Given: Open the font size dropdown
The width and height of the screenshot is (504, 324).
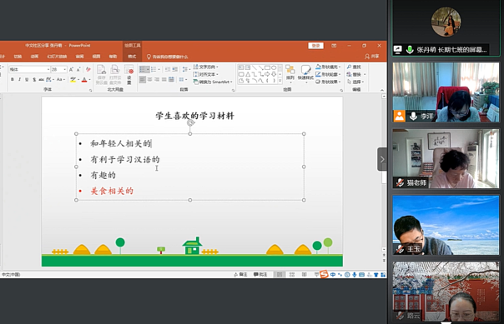Looking at the screenshot, I should click(65, 69).
